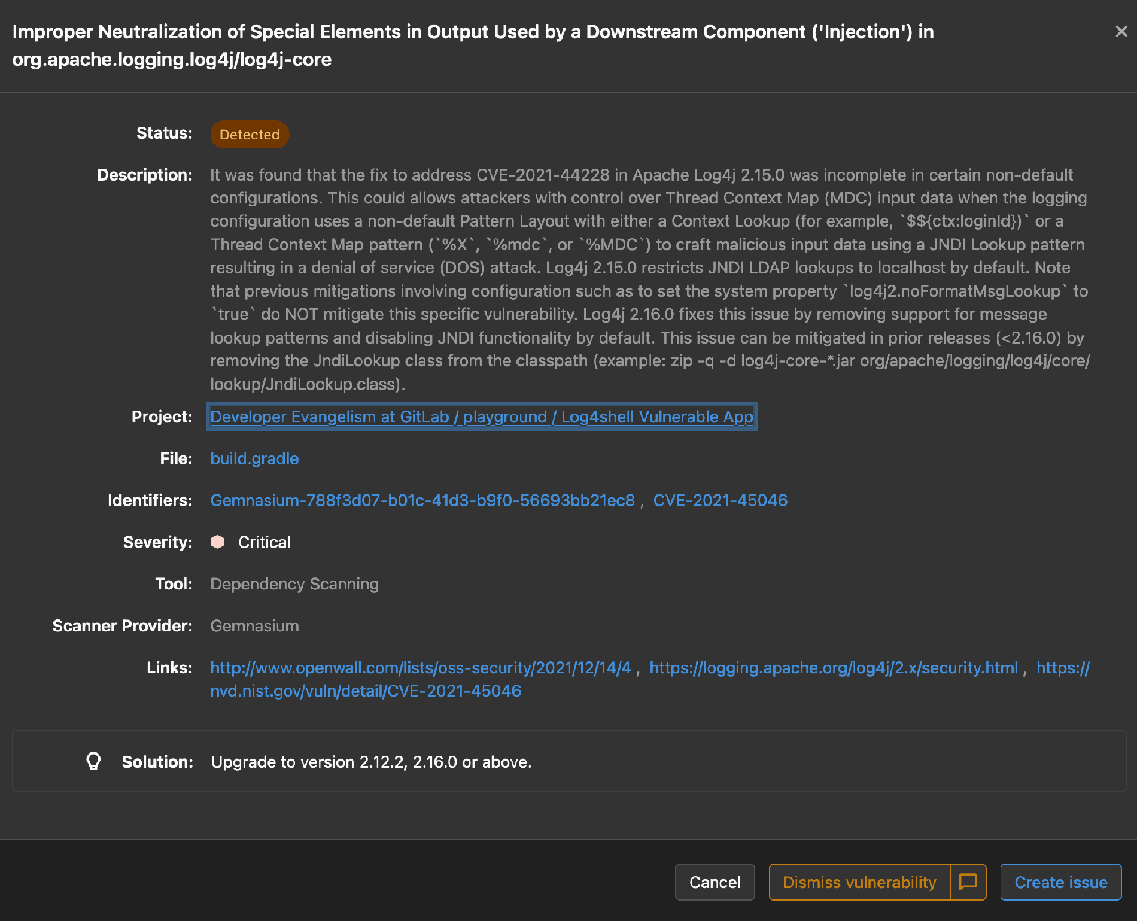Click the lightbulb icon beside Solution

click(x=93, y=761)
